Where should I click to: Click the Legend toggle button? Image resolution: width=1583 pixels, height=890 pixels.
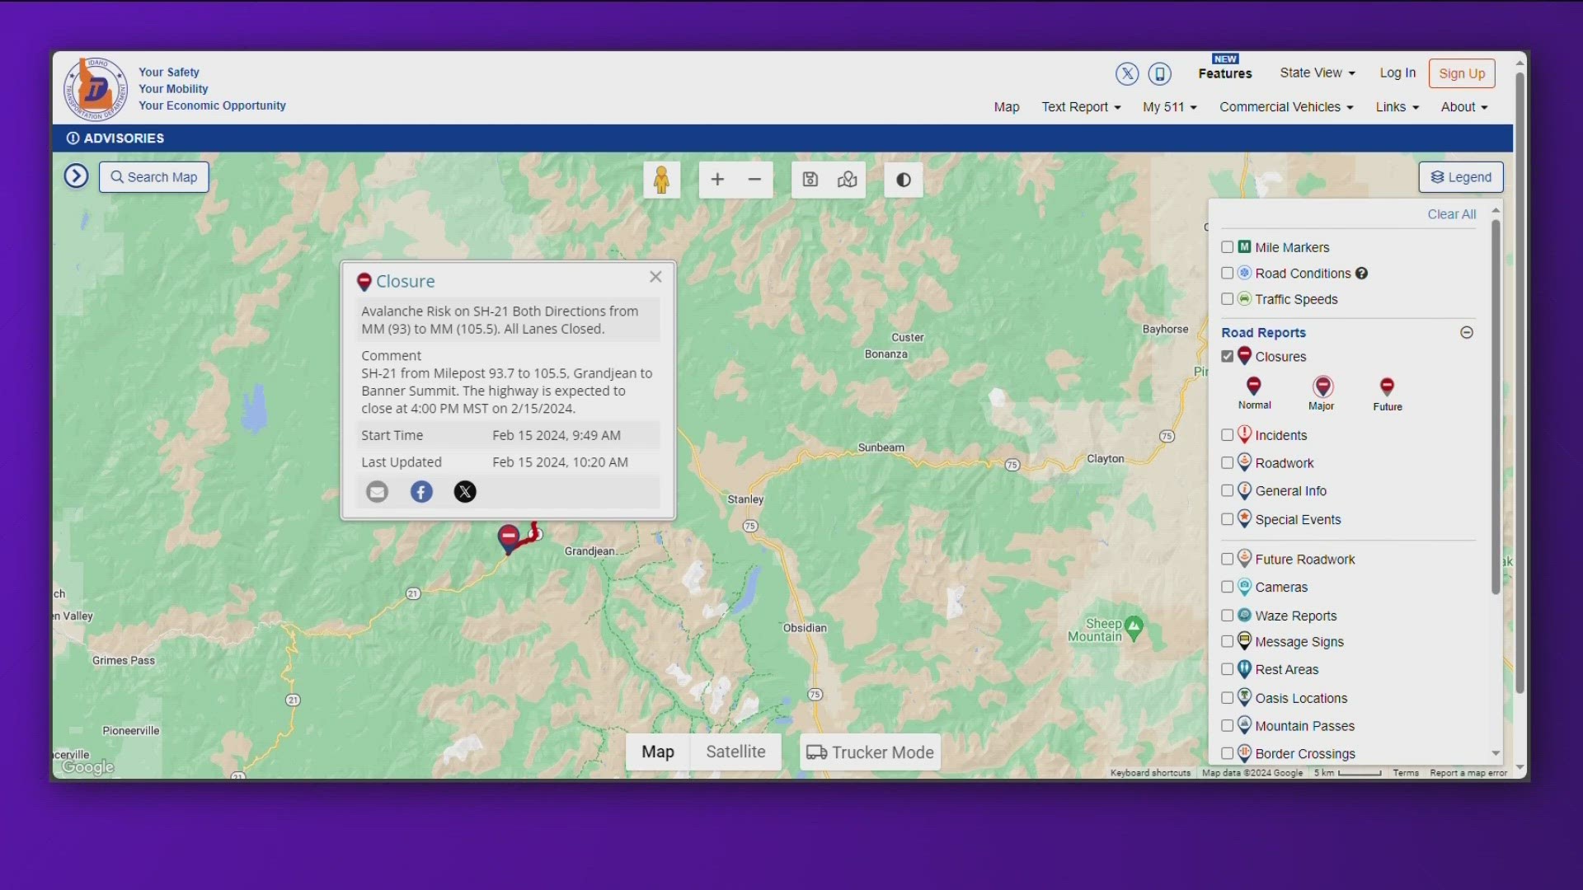point(1460,177)
